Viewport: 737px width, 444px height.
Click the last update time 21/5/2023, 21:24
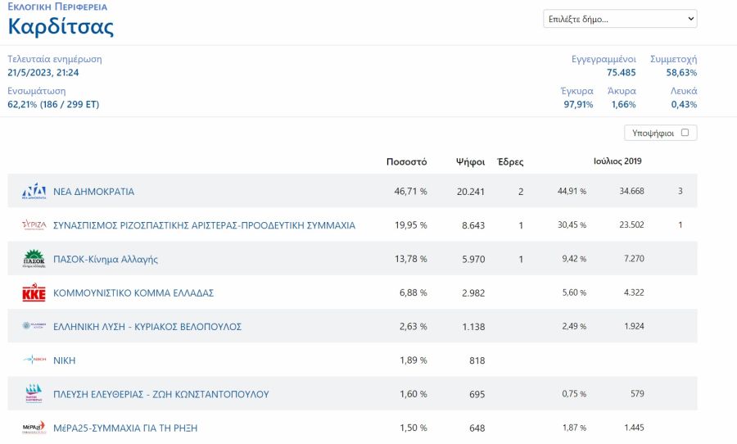point(43,72)
